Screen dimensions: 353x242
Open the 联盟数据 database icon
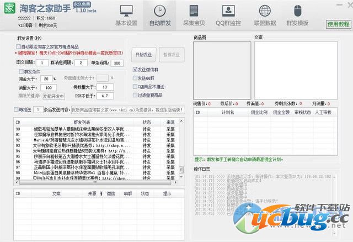264,11
